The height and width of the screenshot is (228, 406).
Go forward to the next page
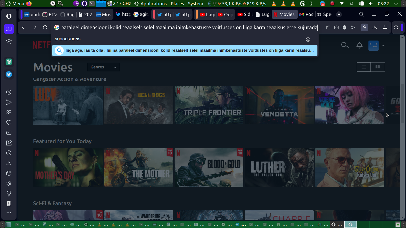click(35, 27)
